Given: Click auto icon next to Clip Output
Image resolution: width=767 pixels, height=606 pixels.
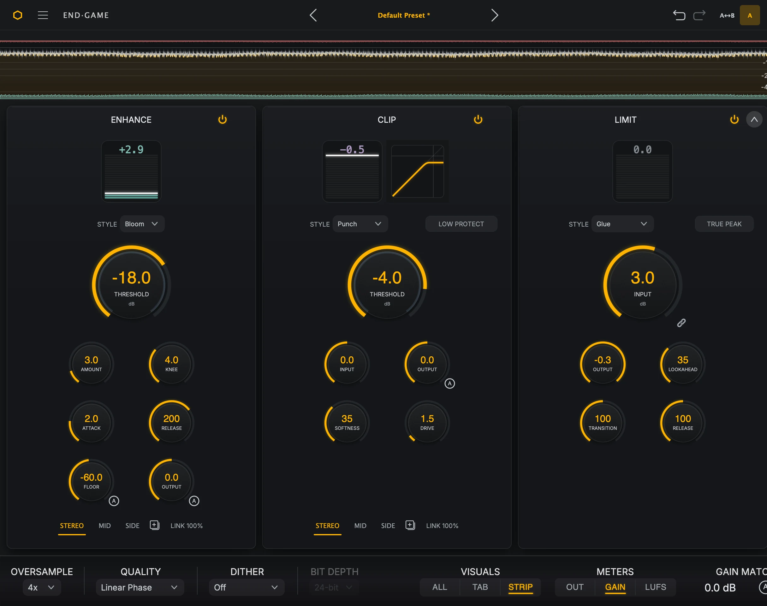Looking at the screenshot, I should [449, 383].
